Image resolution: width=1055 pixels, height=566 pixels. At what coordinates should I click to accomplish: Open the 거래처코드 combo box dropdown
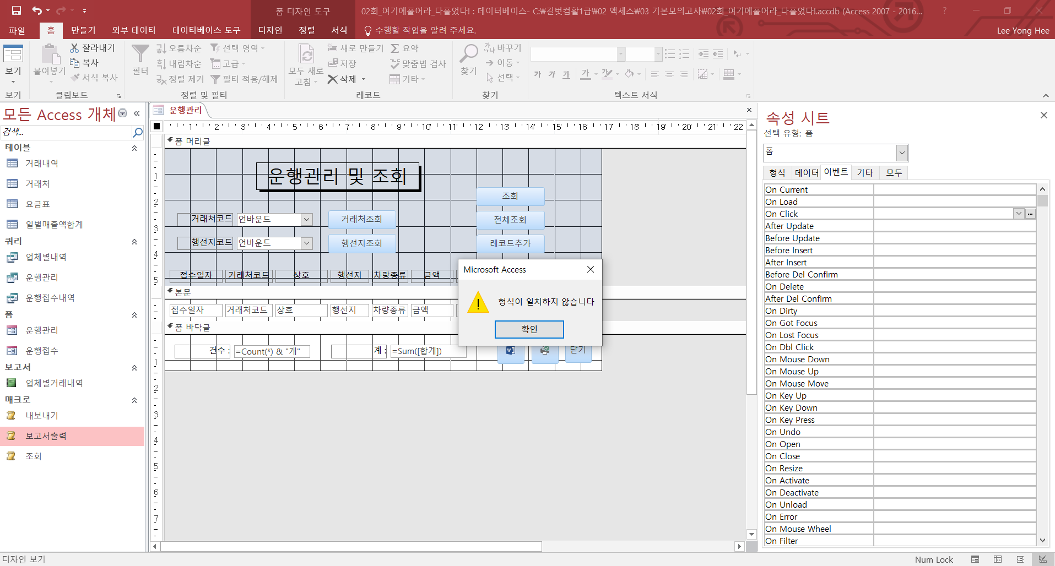tap(307, 219)
